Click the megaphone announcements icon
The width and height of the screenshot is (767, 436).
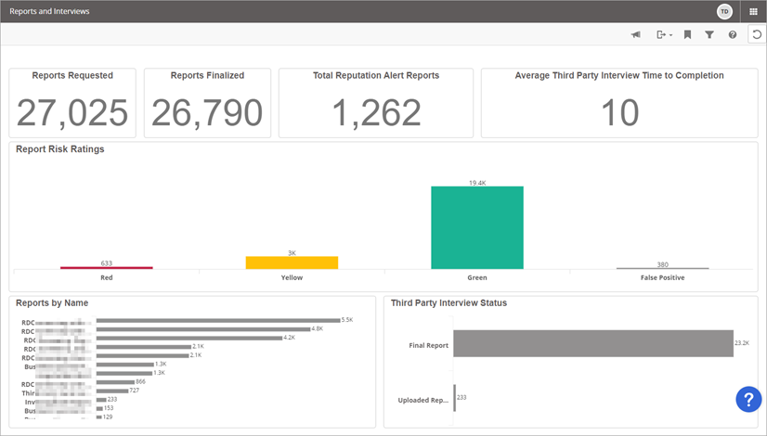coord(636,35)
